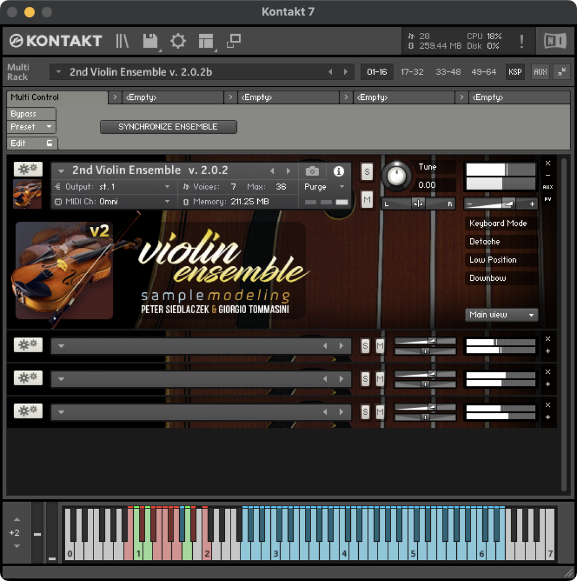Click the Keyboard Mode label

tap(498, 223)
